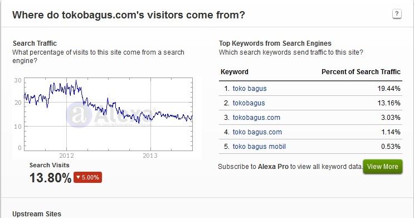Click the 13.80% Search Visits value

point(51,177)
